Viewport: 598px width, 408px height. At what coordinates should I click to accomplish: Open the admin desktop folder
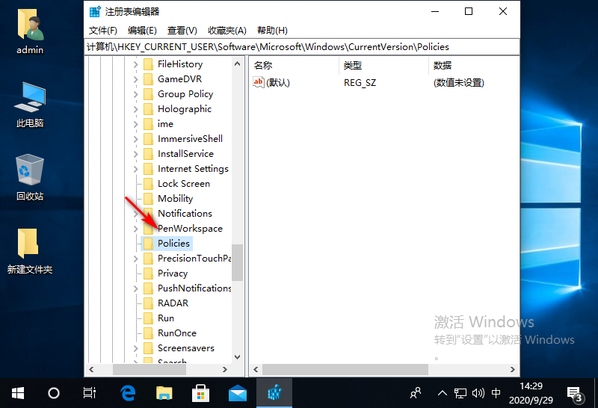[x=30, y=31]
